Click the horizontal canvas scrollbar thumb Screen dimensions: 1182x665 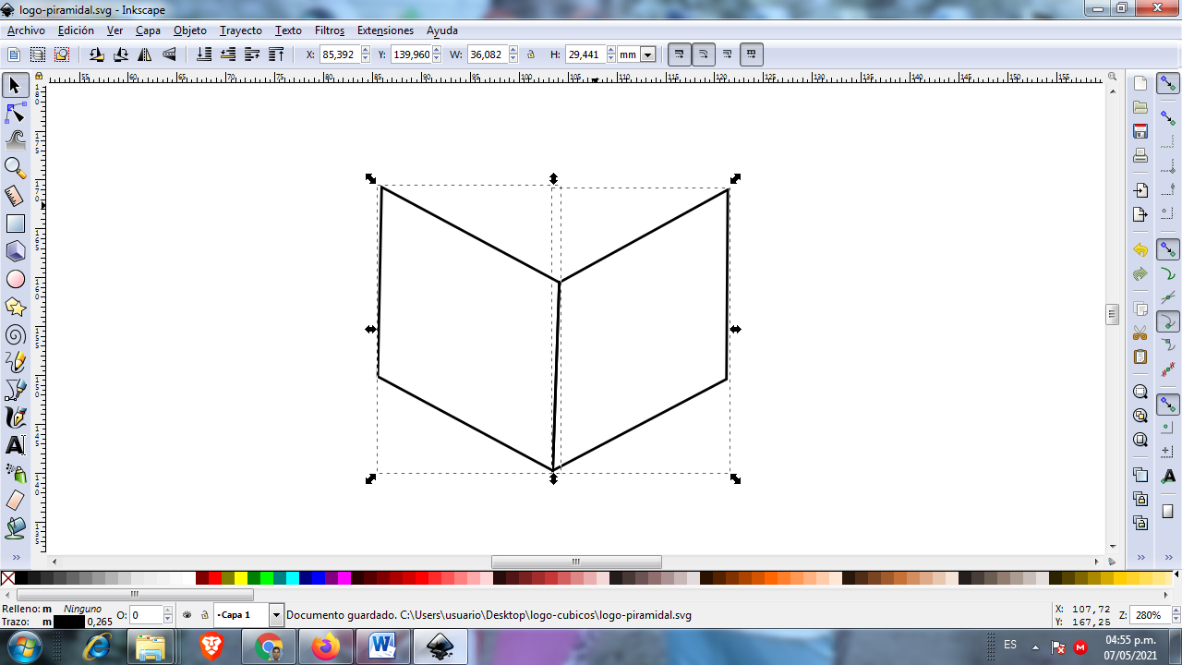click(576, 562)
